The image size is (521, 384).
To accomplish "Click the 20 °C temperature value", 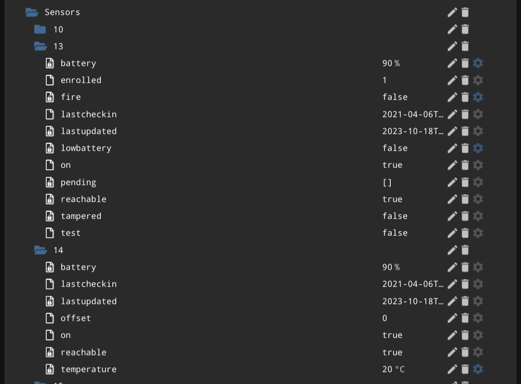I will (x=394, y=369).
